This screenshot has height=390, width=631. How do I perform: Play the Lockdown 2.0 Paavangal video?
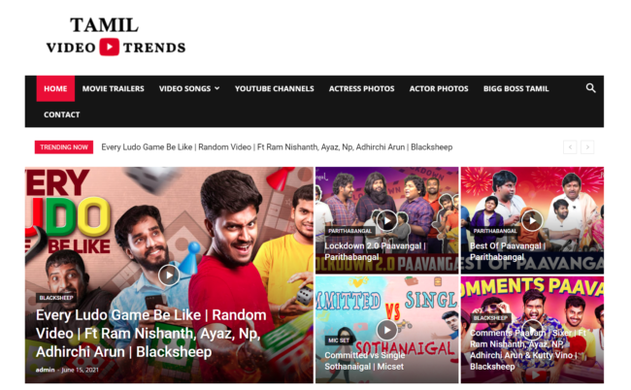(386, 220)
